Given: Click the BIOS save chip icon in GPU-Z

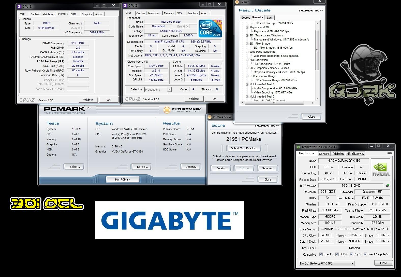Looking at the screenshot, I should coord(388,186).
